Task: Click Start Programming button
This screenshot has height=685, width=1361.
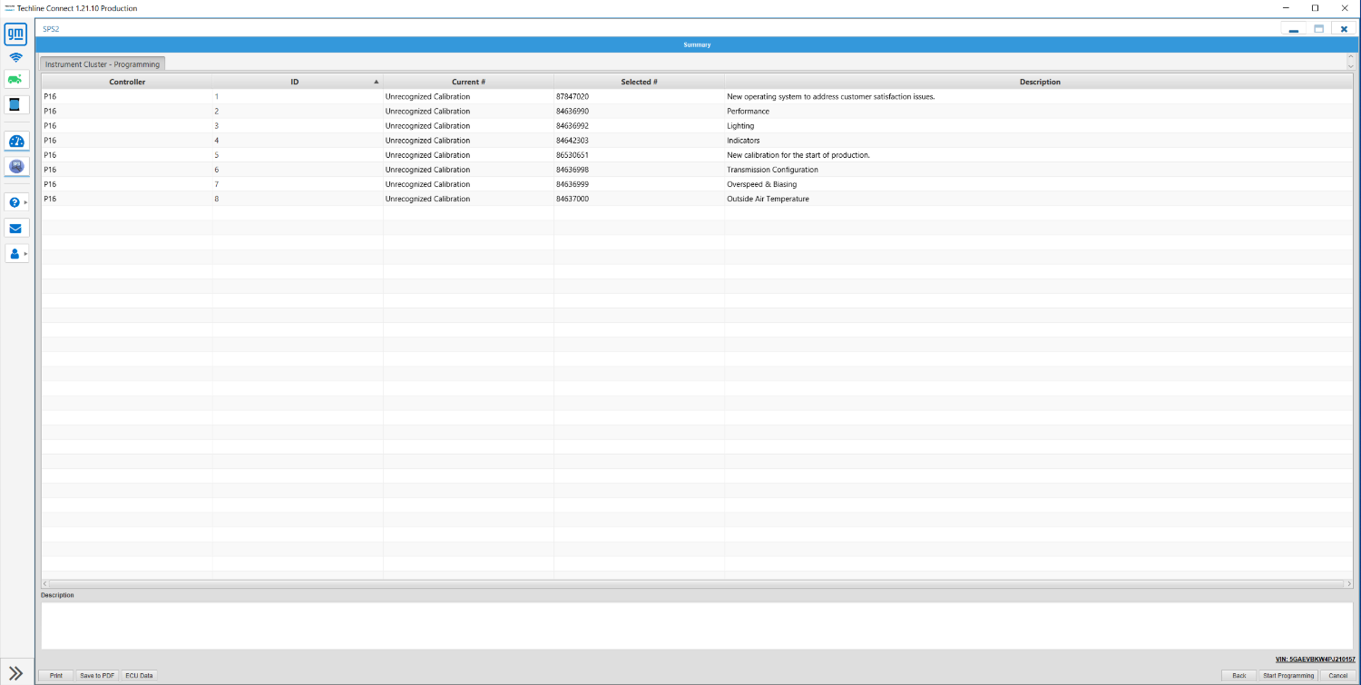Action: click(x=1288, y=675)
